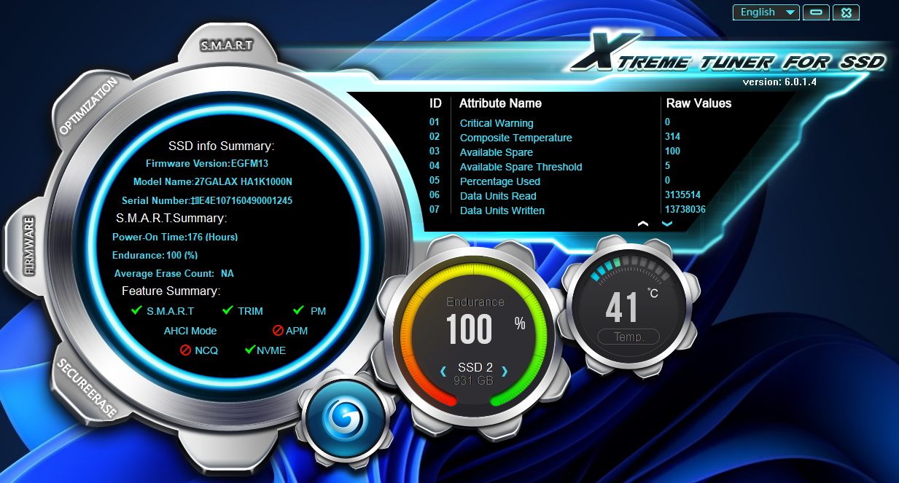Click the green S.M.A.R.T checkmark icon
Image resolution: width=899 pixels, height=483 pixels.
136,311
